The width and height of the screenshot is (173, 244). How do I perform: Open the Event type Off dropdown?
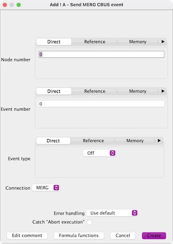pos(99,153)
